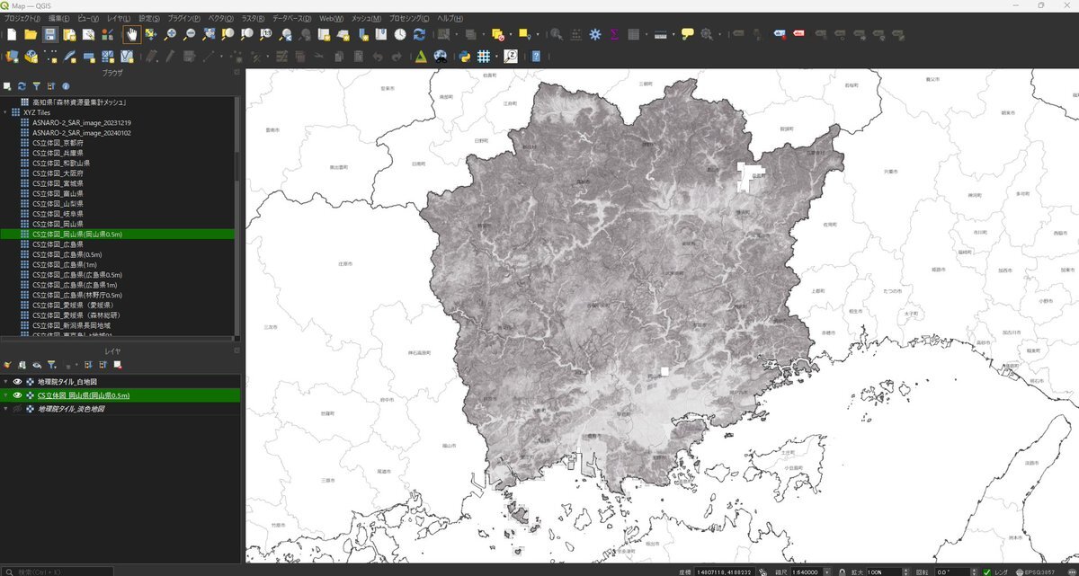Viewport: 1079px width, 576px height.
Task: Open the grid plugin icon
Action: 484,56
